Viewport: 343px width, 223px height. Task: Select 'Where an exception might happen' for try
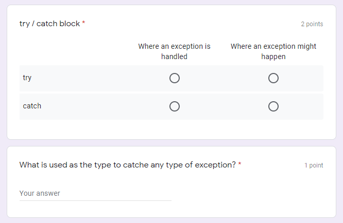point(273,78)
